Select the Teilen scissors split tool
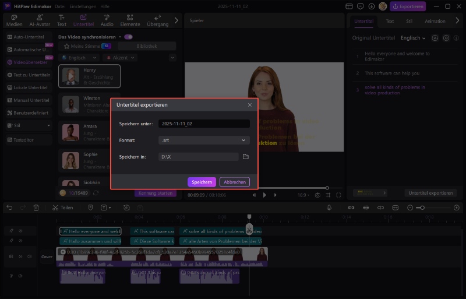The width and height of the screenshot is (466, 299). [x=62, y=207]
